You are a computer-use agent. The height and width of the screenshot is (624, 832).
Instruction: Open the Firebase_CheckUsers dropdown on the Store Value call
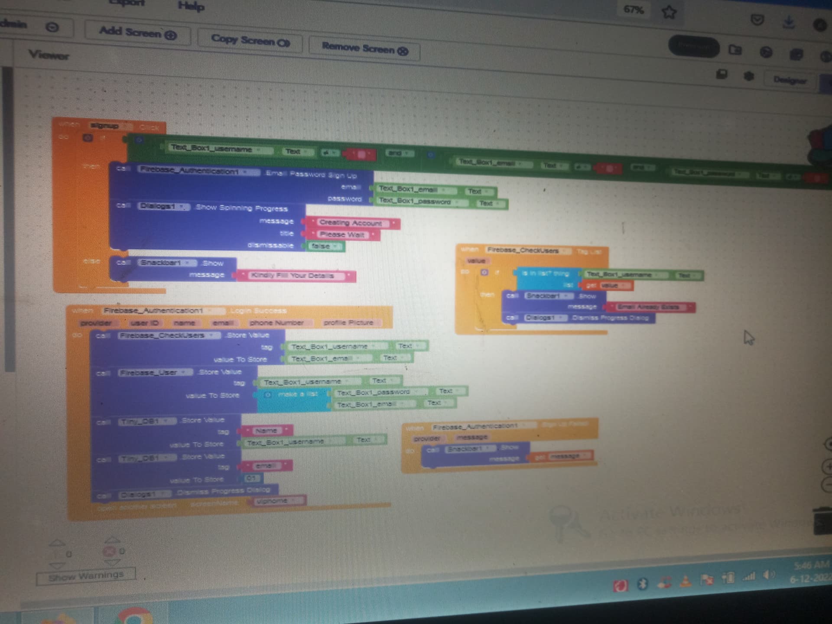[169, 335]
